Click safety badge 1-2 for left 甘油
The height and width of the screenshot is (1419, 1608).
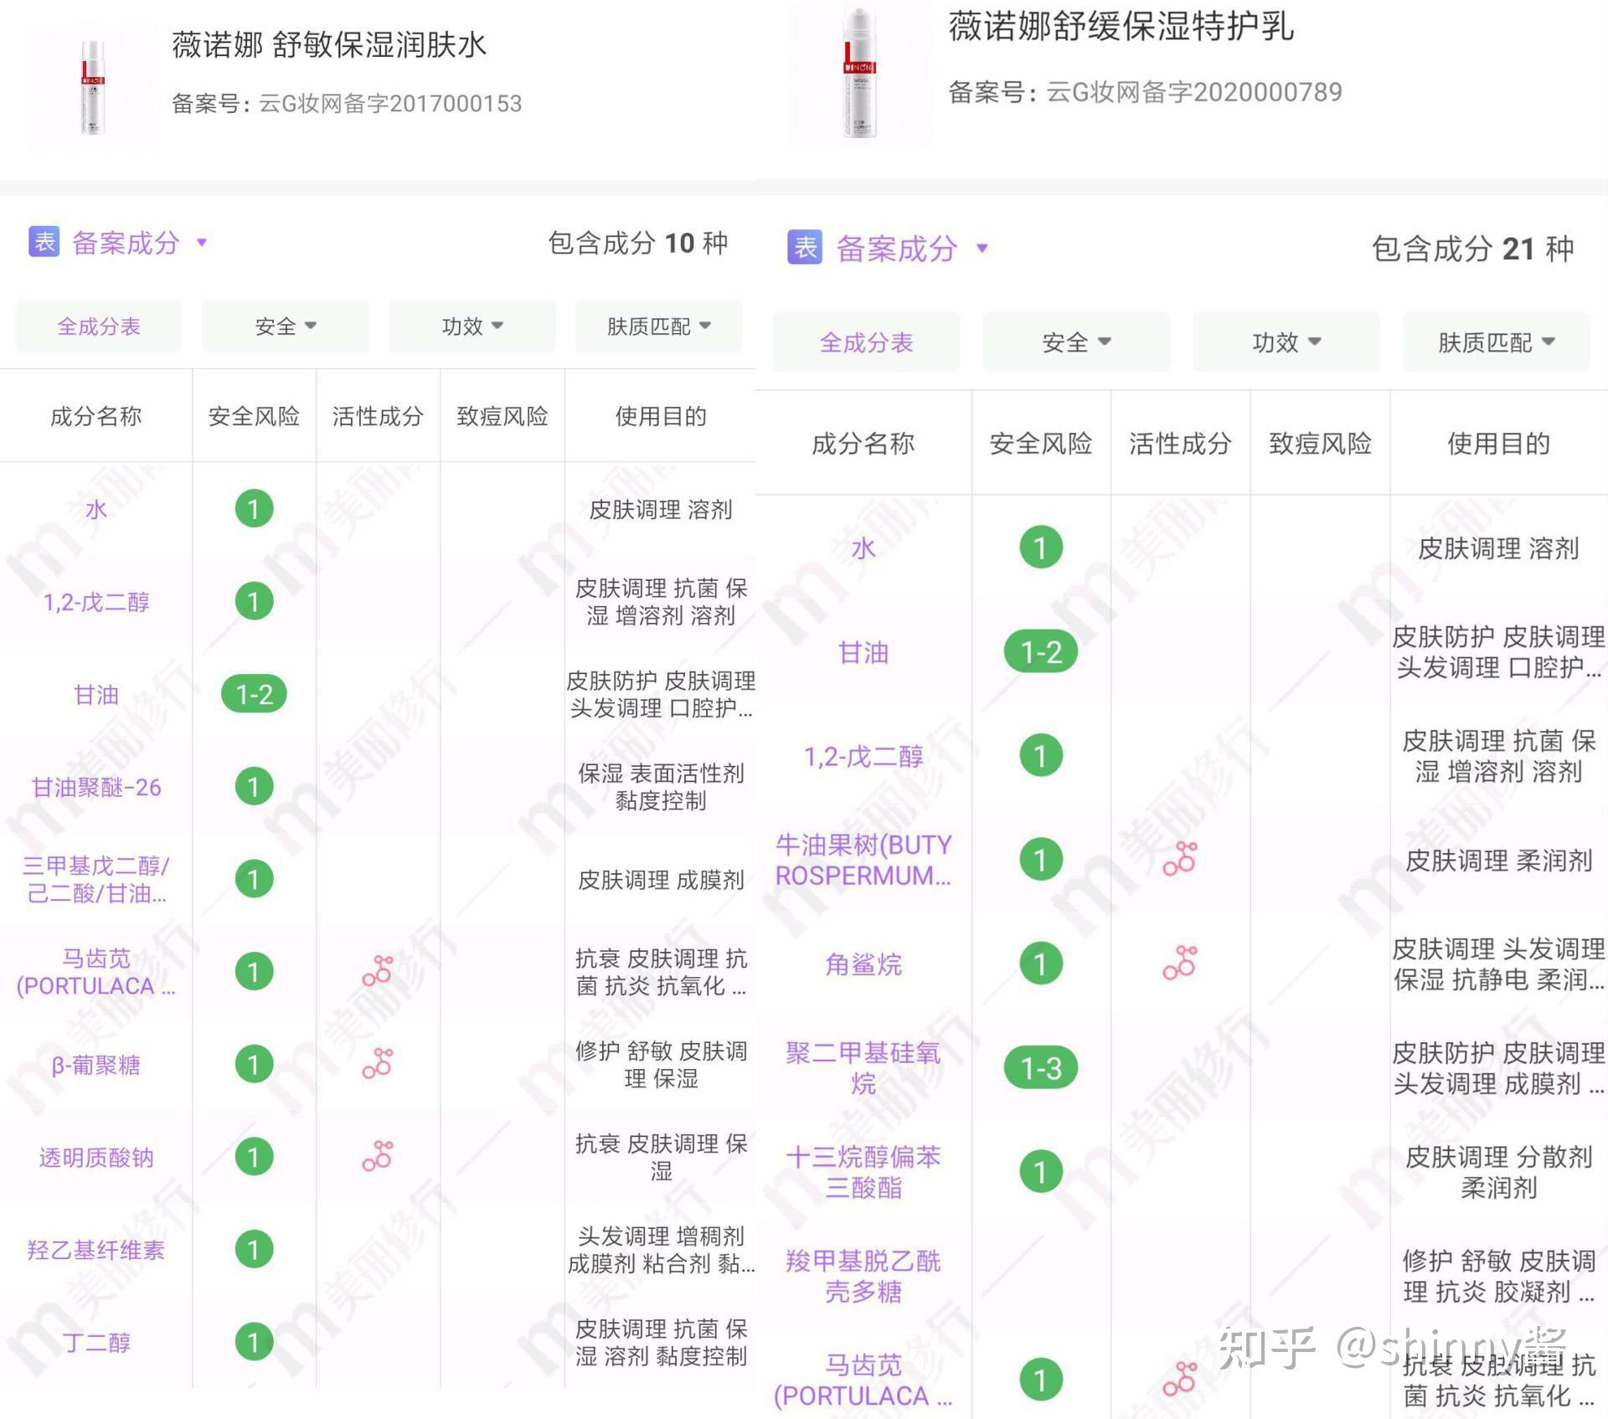254,694
